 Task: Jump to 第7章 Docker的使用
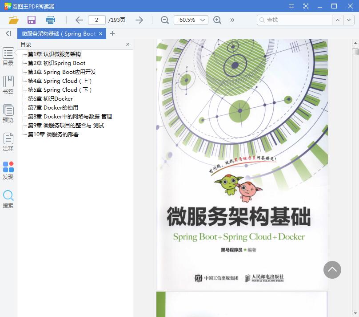tap(53, 108)
